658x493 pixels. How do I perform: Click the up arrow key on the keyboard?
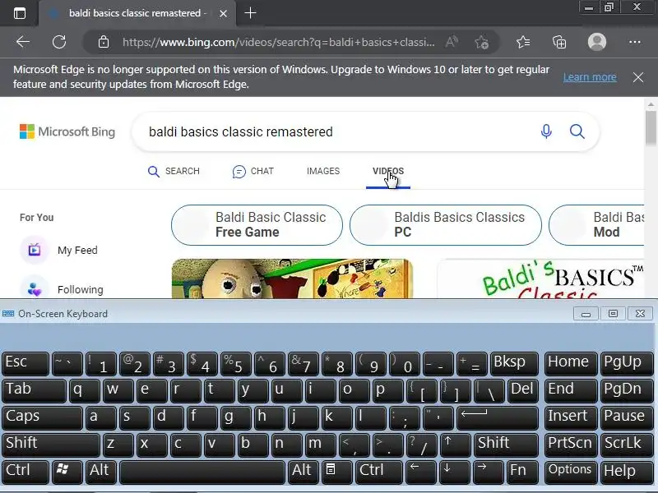coord(455,445)
